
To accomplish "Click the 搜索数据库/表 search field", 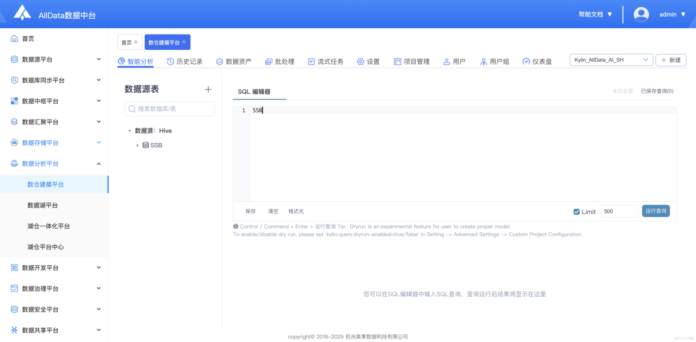I will [x=169, y=109].
